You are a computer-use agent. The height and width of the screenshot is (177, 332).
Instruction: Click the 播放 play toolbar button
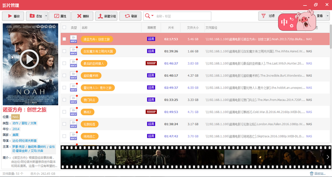pyautogui.click(x=13, y=16)
